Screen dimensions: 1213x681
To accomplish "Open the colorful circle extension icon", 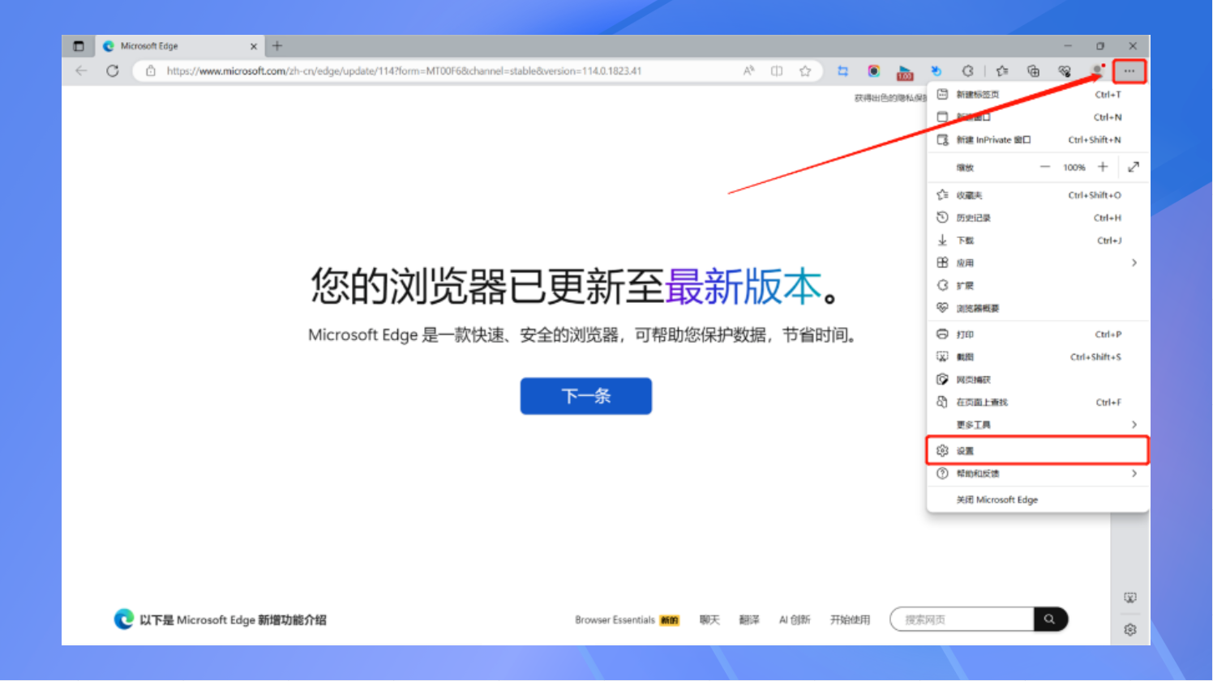I will pyautogui.click(x=873, y=71).
